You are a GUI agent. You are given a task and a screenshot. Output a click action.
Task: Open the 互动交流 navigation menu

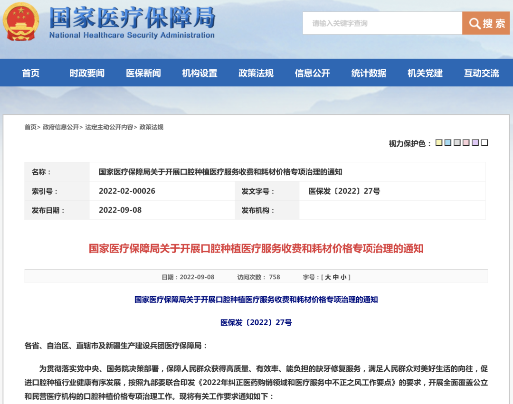coord(480,73)
